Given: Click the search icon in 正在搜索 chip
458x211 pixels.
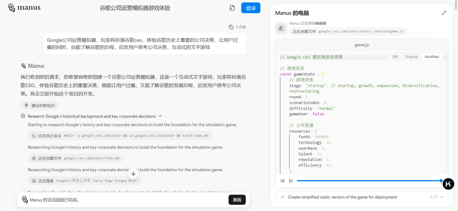Looking at the screenshot, I should tap(34, 180).
